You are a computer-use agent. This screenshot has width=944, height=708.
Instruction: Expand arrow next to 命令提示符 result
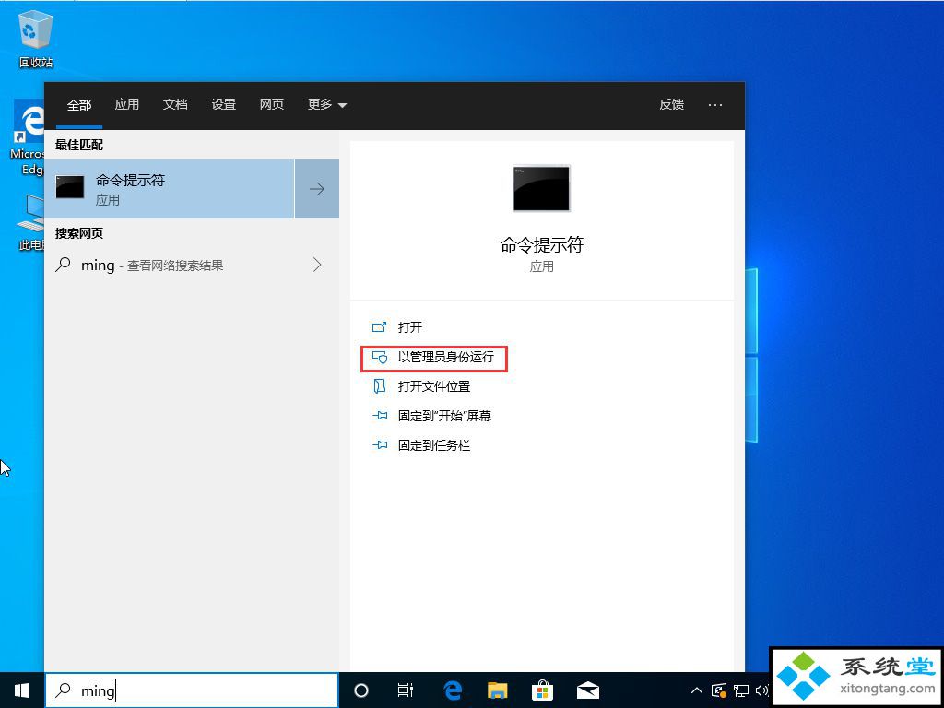(x=317, y=188)
